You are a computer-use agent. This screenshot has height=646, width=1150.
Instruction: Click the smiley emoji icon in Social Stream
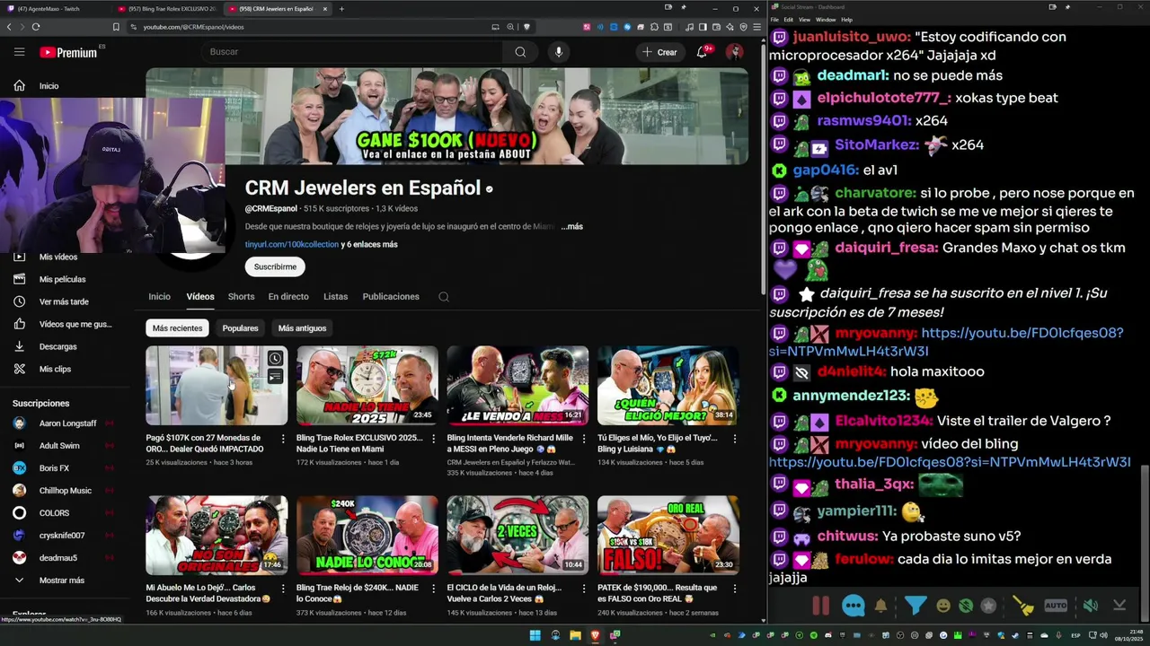pyautogui.click(x=943, y=606)
